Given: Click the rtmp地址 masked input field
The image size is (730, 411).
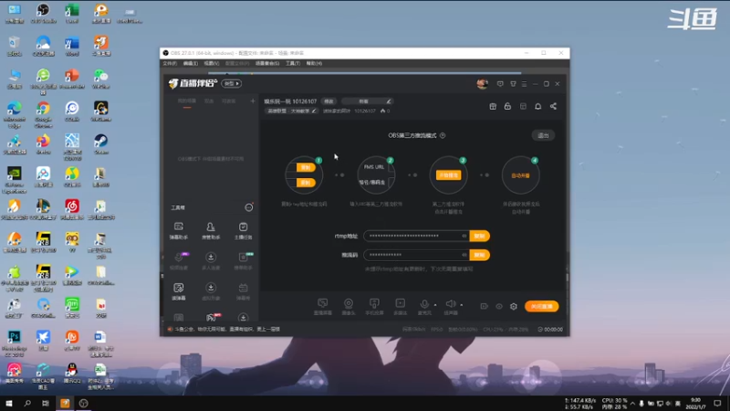Looking at the screenshot, I should click(416, 236).
